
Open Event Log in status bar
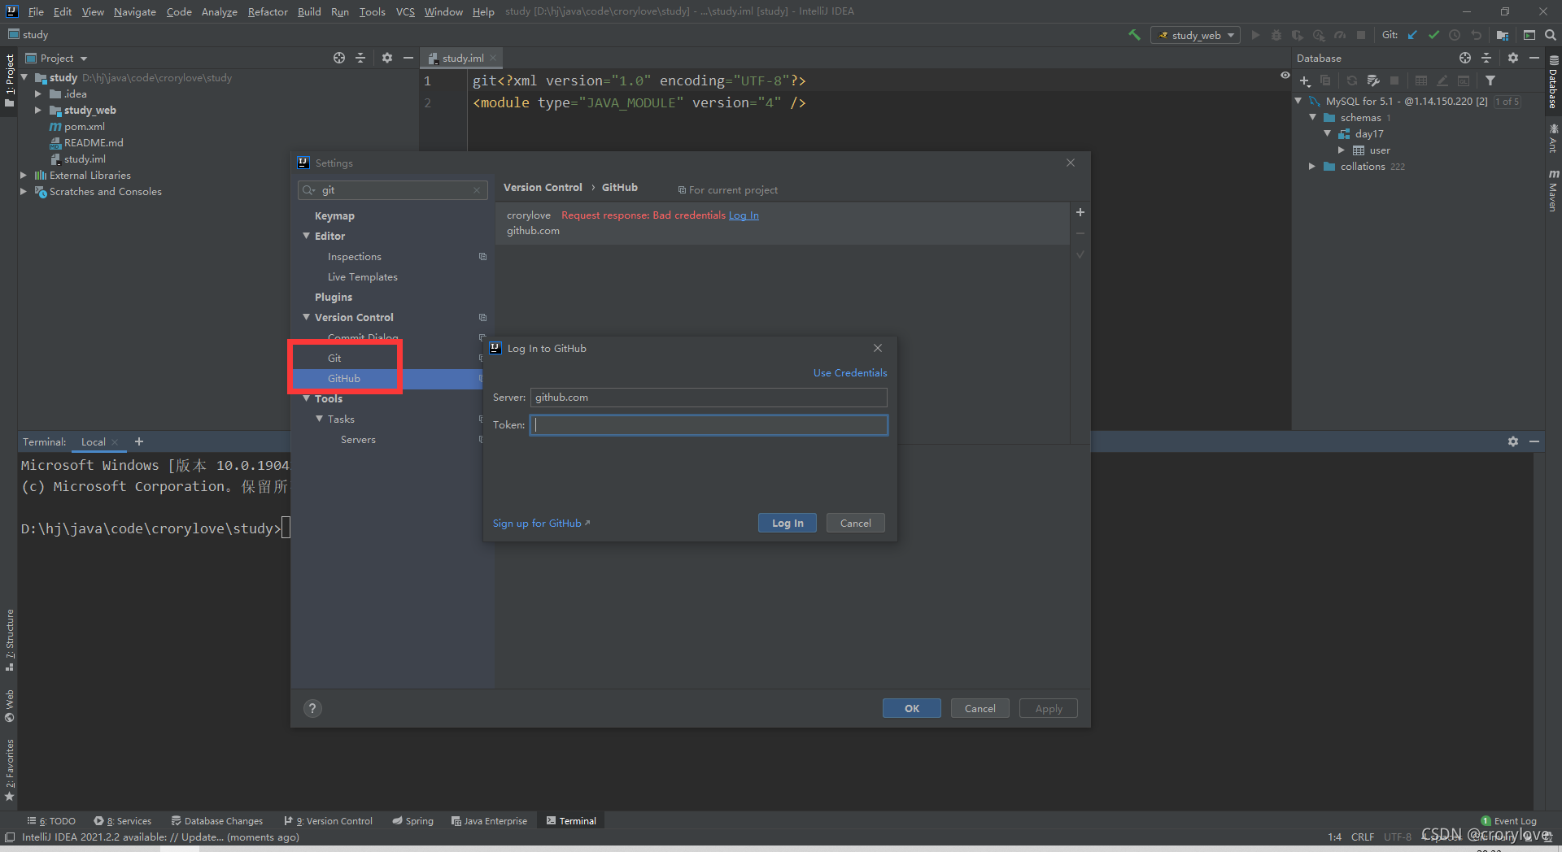pos(1509,821)
